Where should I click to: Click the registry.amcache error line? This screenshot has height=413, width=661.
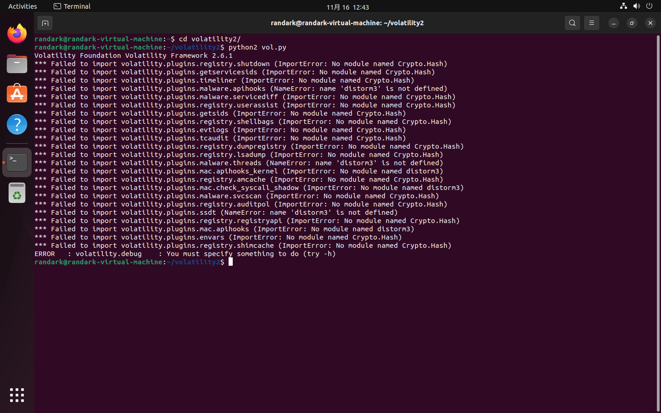[239, 179]
